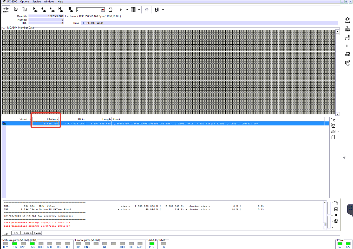
Task: Switch to the Status tab
Action: [x=37, y=233]
